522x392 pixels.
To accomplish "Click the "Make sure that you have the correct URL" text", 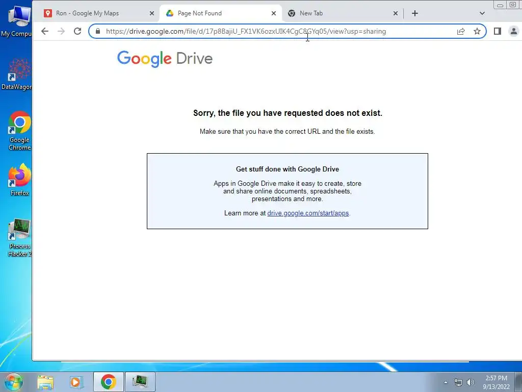I will (260, 131).
